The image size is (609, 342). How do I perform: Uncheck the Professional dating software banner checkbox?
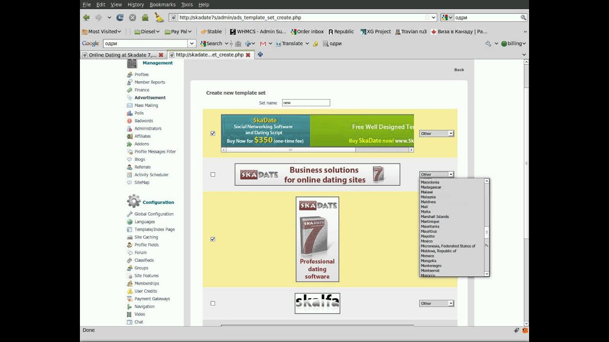[x=213, y=239]
